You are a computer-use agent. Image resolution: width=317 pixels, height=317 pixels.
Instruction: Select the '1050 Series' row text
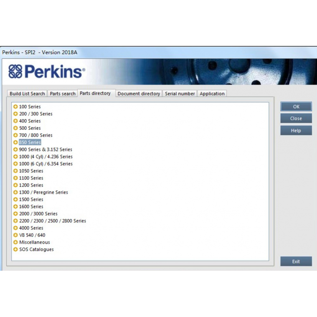(x=31, y=171)
